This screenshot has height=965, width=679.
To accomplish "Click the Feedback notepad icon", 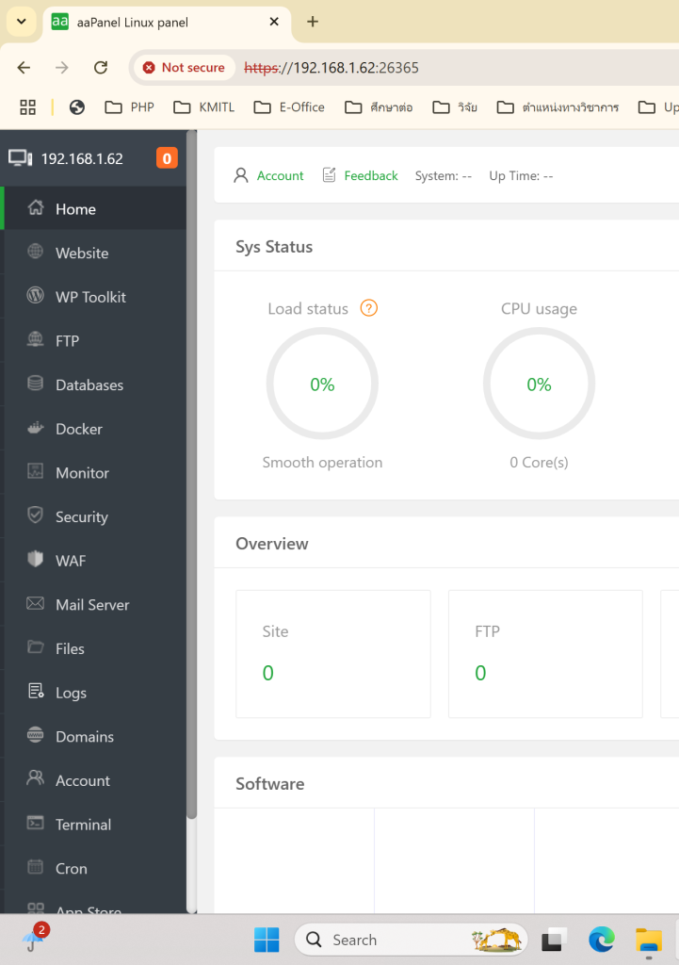I will [x=329, y=175].
